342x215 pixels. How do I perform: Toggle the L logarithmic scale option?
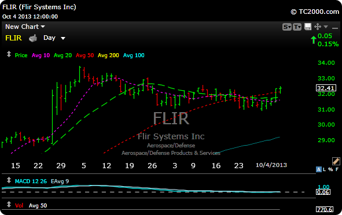(324, 169)
